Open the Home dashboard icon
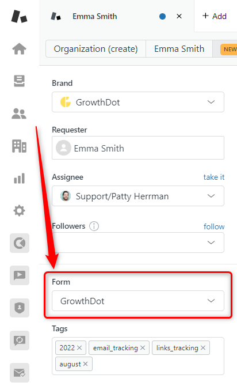The width and height of the screenshot is (237, 386). pos(19,49)
